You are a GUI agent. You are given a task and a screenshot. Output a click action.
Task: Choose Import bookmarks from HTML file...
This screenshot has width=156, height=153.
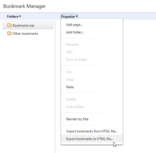[92, 131]
